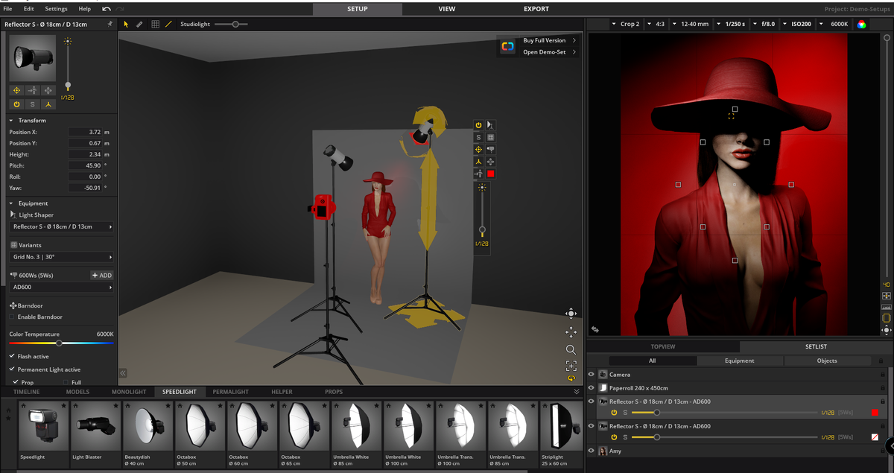
Task: Enable Barndoor checkbox
Action: click(x=12, y=317)
